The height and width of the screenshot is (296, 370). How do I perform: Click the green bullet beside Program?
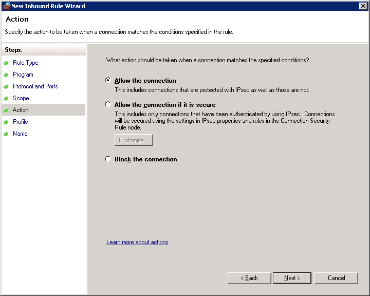[x=6, y=75]
